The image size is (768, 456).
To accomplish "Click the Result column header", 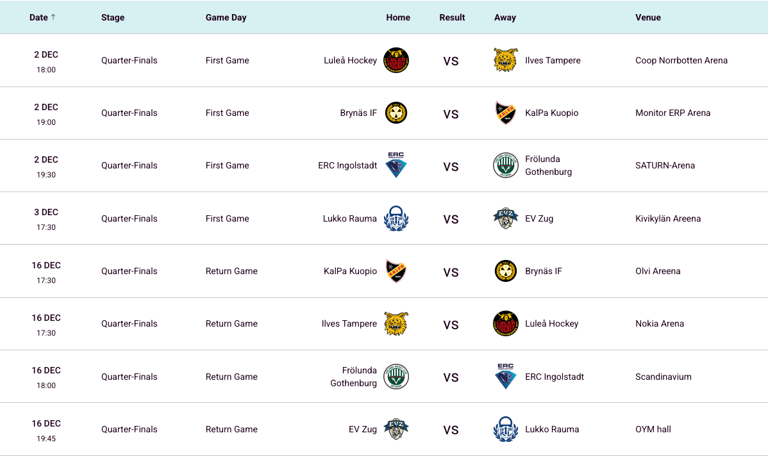I will pos(452,17).
